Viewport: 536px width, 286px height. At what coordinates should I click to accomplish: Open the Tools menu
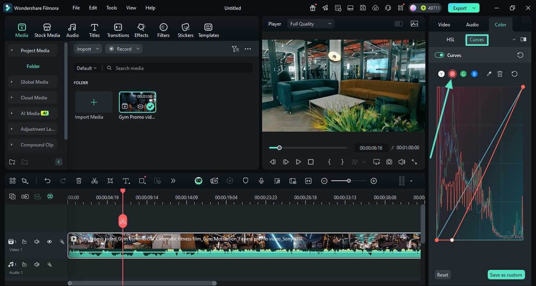click(x=112, y=8)
